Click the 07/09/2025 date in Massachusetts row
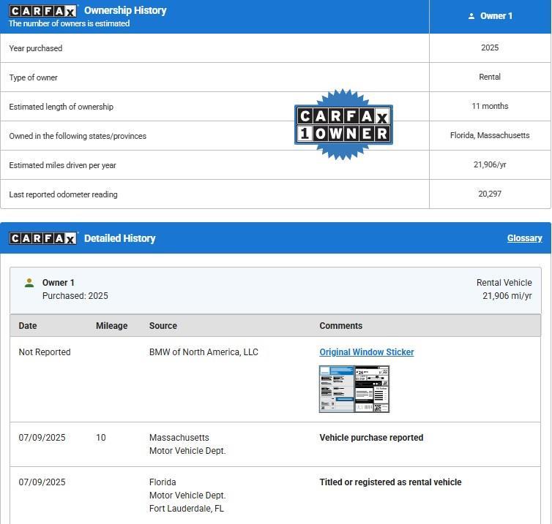552x524 pixels. (x=42, y=438)
